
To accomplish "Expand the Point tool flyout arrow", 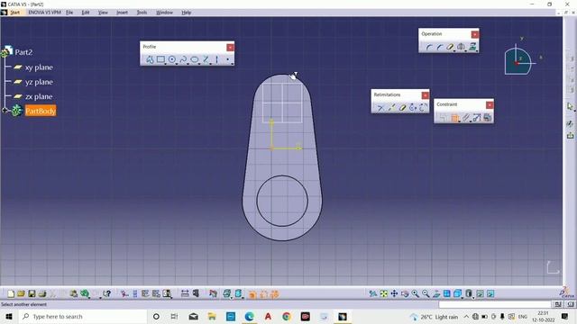I will click(x=233, y=64).
